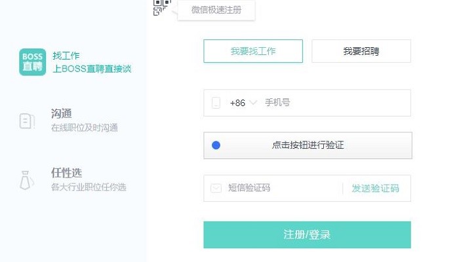
Task: Click the QR code login icon
Action: click(161, 7)
